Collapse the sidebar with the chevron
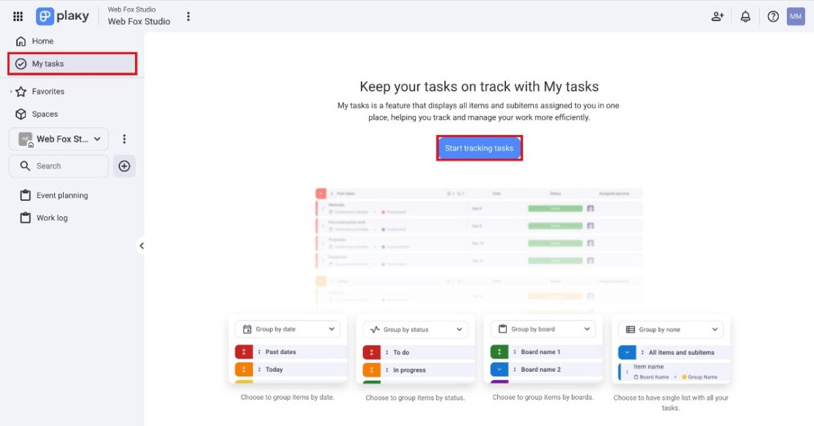This screenshot has width=814, height=426. coord(142,246)
